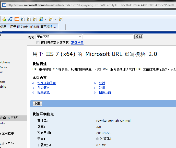The image size is (176, 148).
Task: Click the arrow icon beside 说明
Action: (95, 88)
